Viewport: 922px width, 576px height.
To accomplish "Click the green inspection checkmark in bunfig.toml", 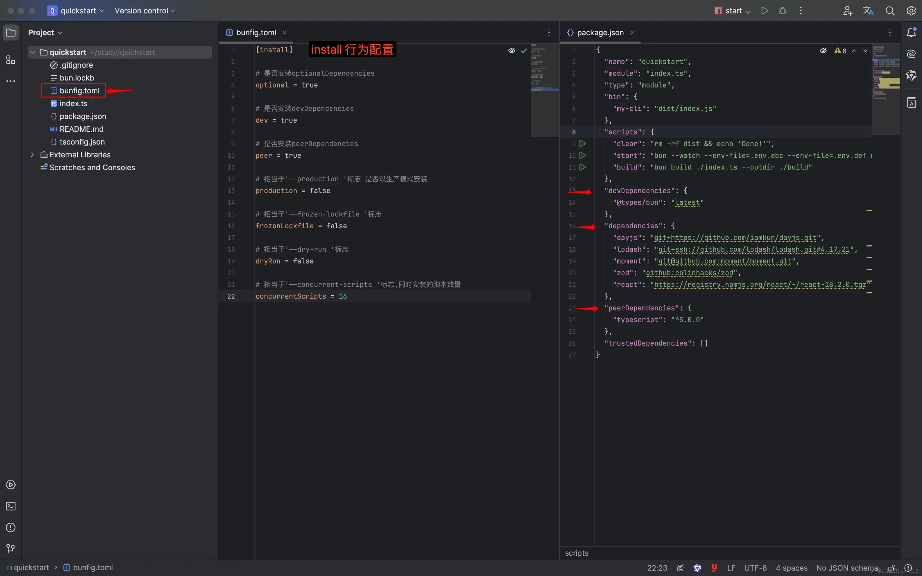I will click(524, 50).
